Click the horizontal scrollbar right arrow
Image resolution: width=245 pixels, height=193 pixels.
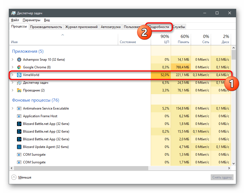pos(229,168)
